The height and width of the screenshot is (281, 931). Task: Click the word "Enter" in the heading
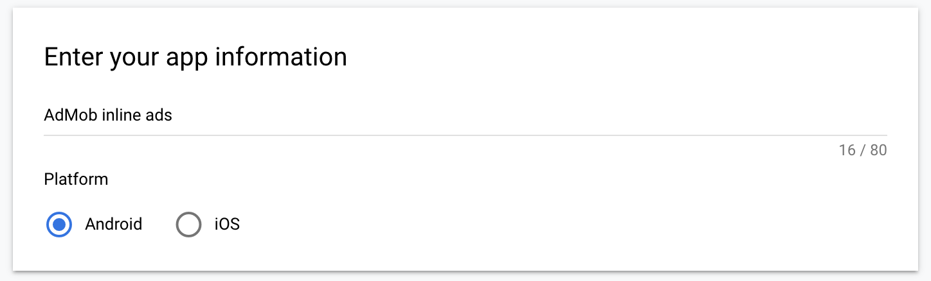pyautogui.click(x=73, y=57)
